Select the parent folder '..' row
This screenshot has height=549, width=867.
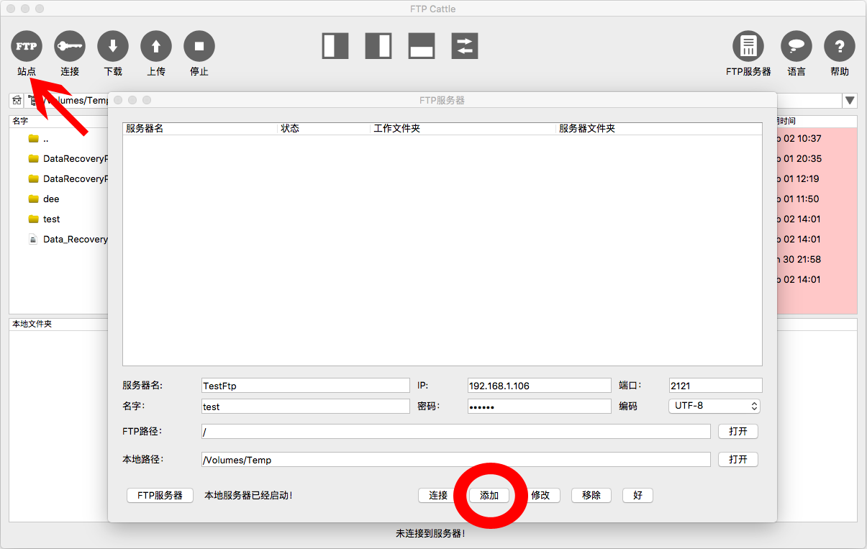[58, 139]
